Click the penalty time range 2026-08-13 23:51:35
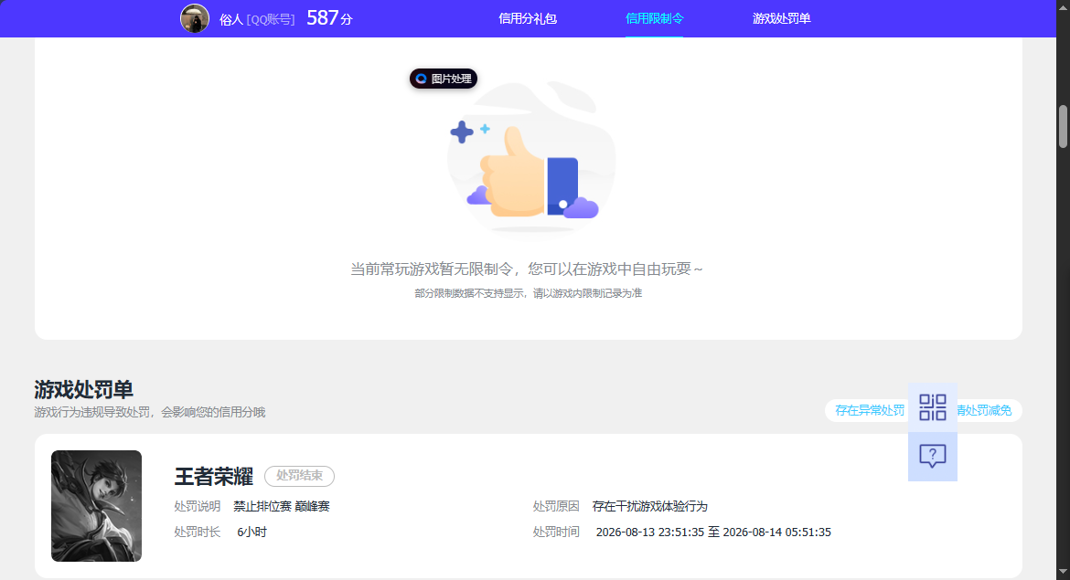Image resolution: width=1070 pixels, height=580 pixels. [713, 533]
